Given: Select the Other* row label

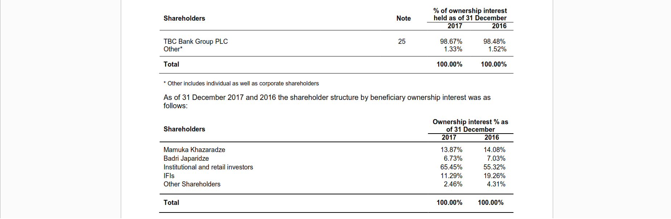Looking at the screenshot, I should 173,49.
